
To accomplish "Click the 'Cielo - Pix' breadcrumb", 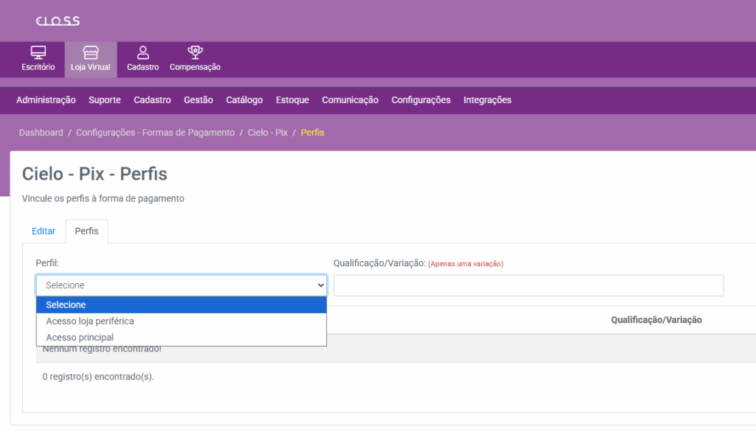I will (x=267, y=133).
